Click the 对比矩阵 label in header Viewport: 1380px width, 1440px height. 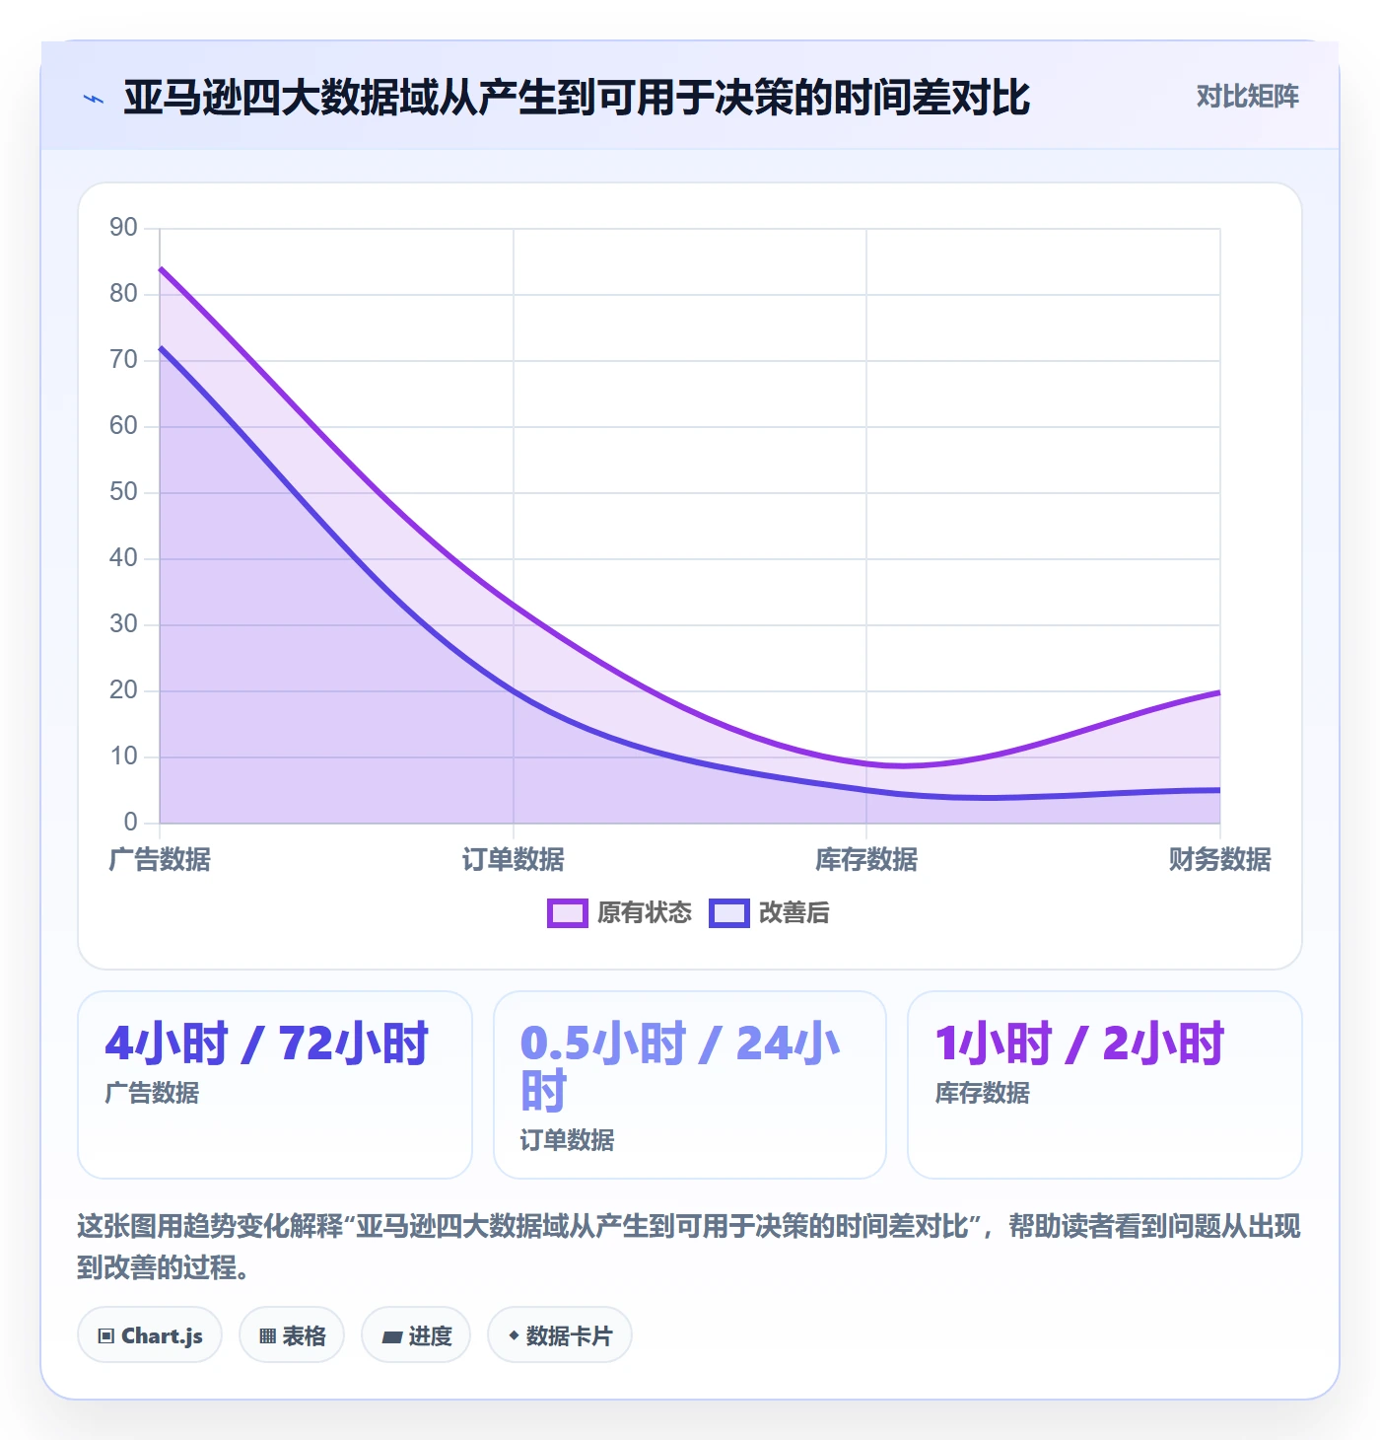pos(1247,97)
